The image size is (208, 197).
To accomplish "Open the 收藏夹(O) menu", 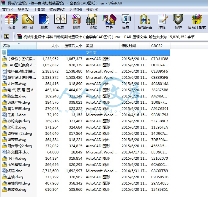I will pos(57,9).
